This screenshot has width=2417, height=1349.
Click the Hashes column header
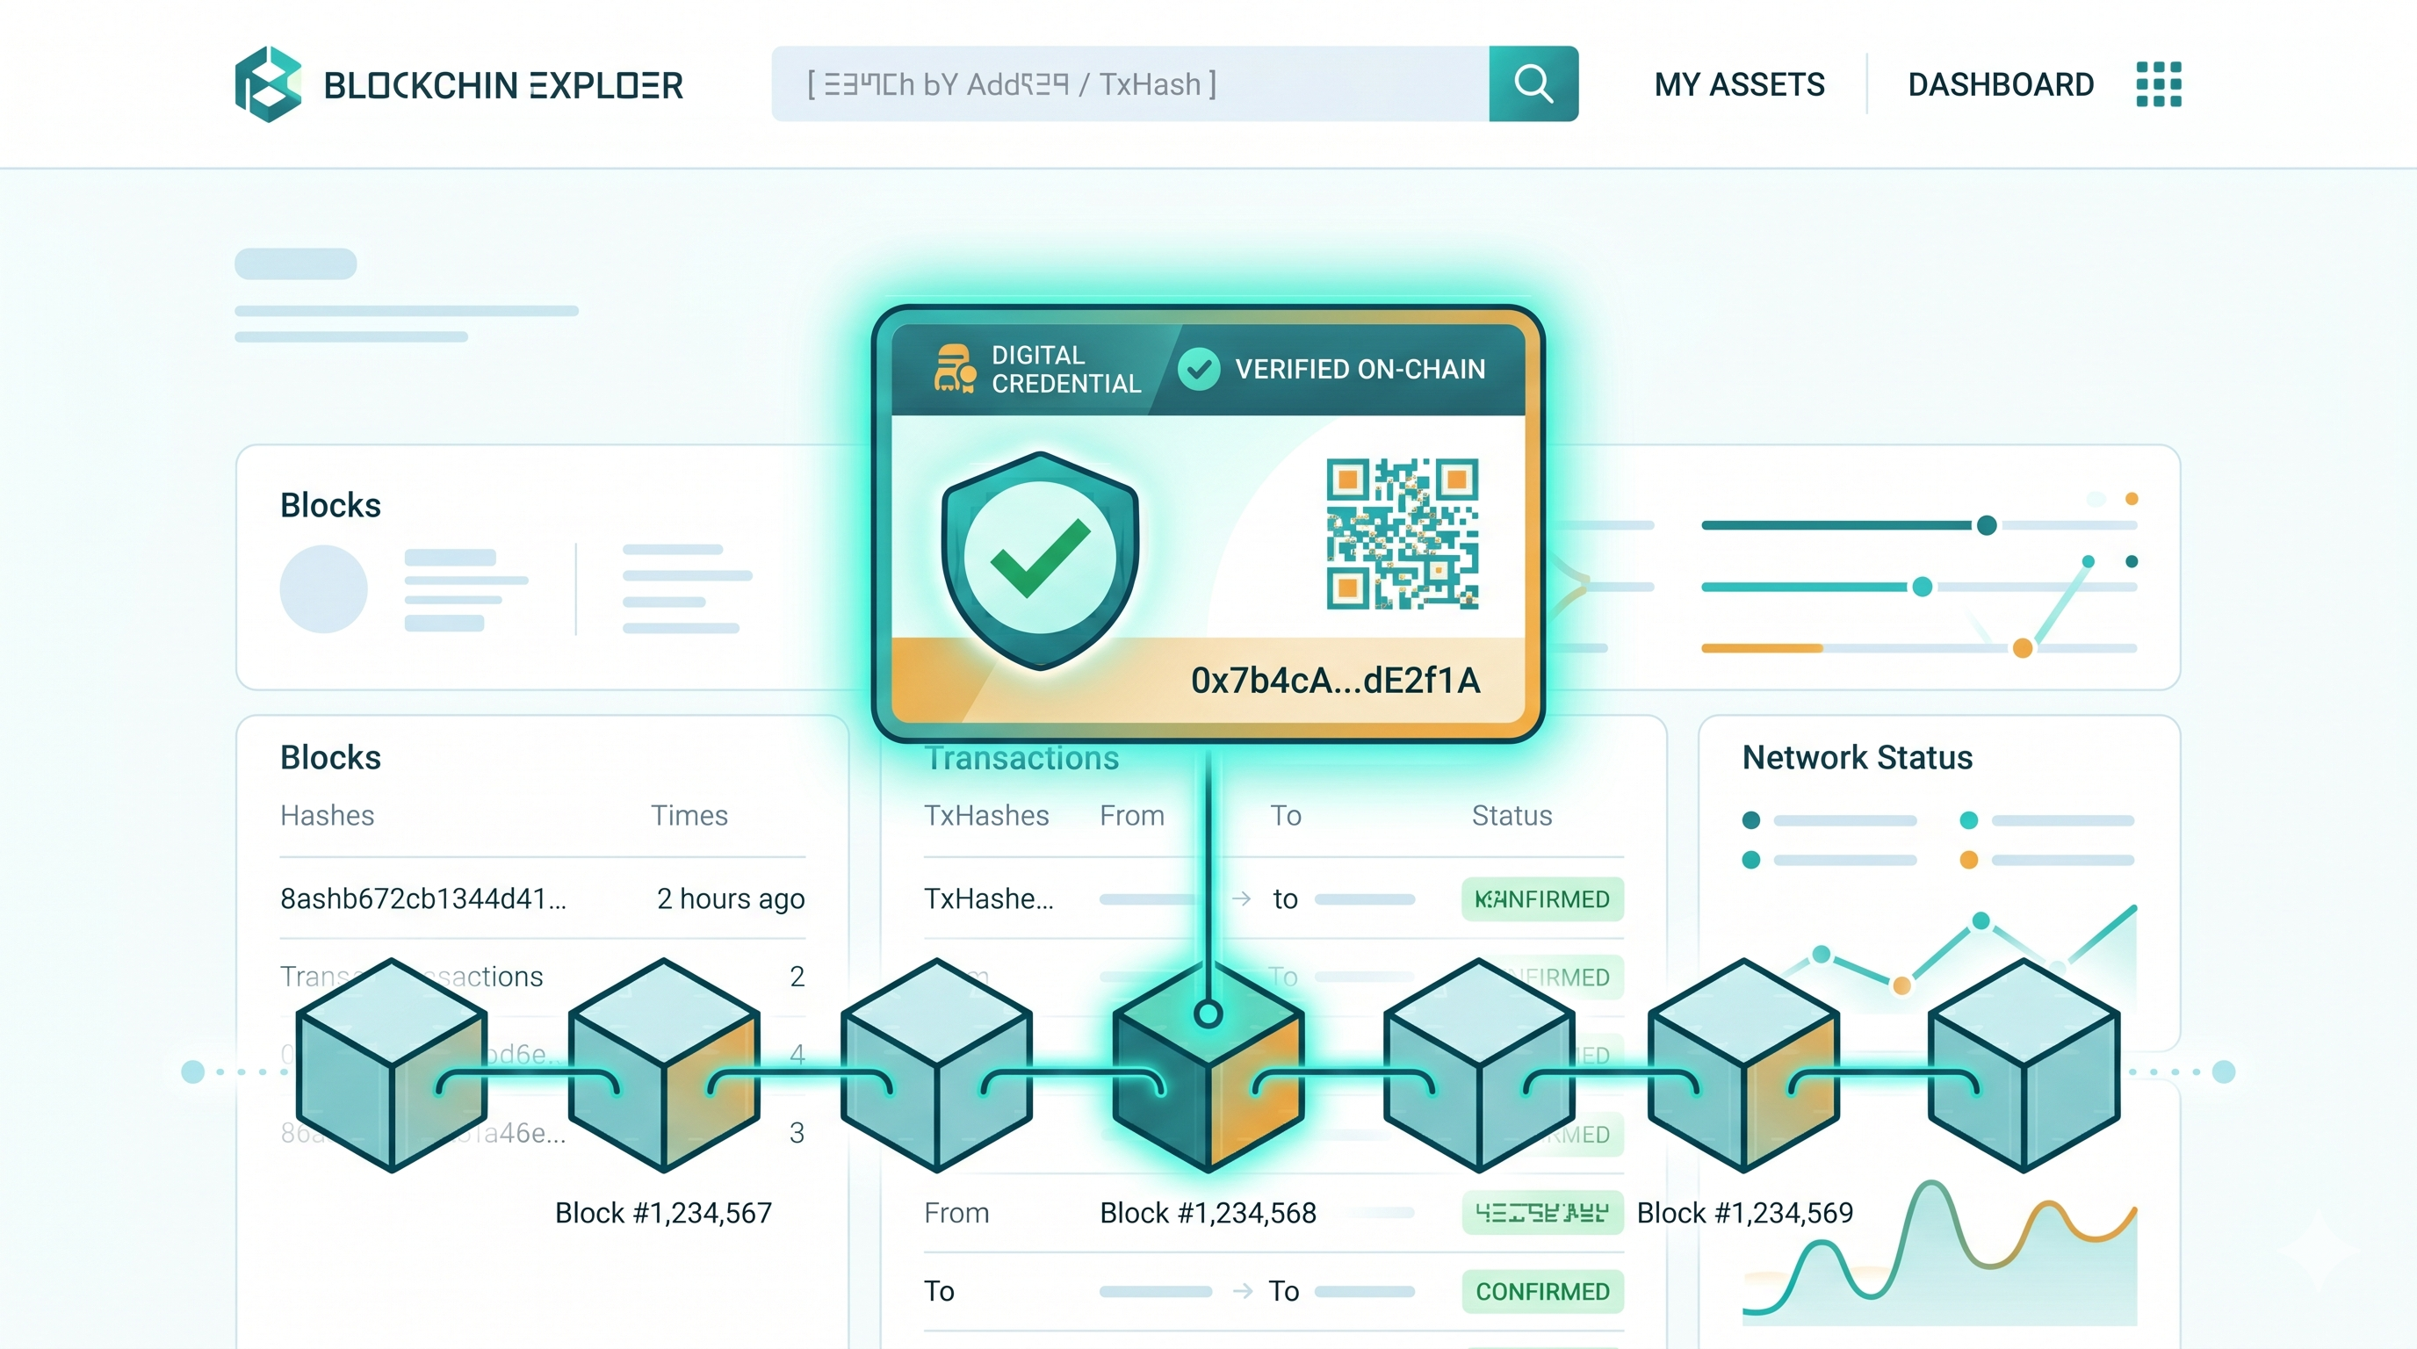point(328,815)
